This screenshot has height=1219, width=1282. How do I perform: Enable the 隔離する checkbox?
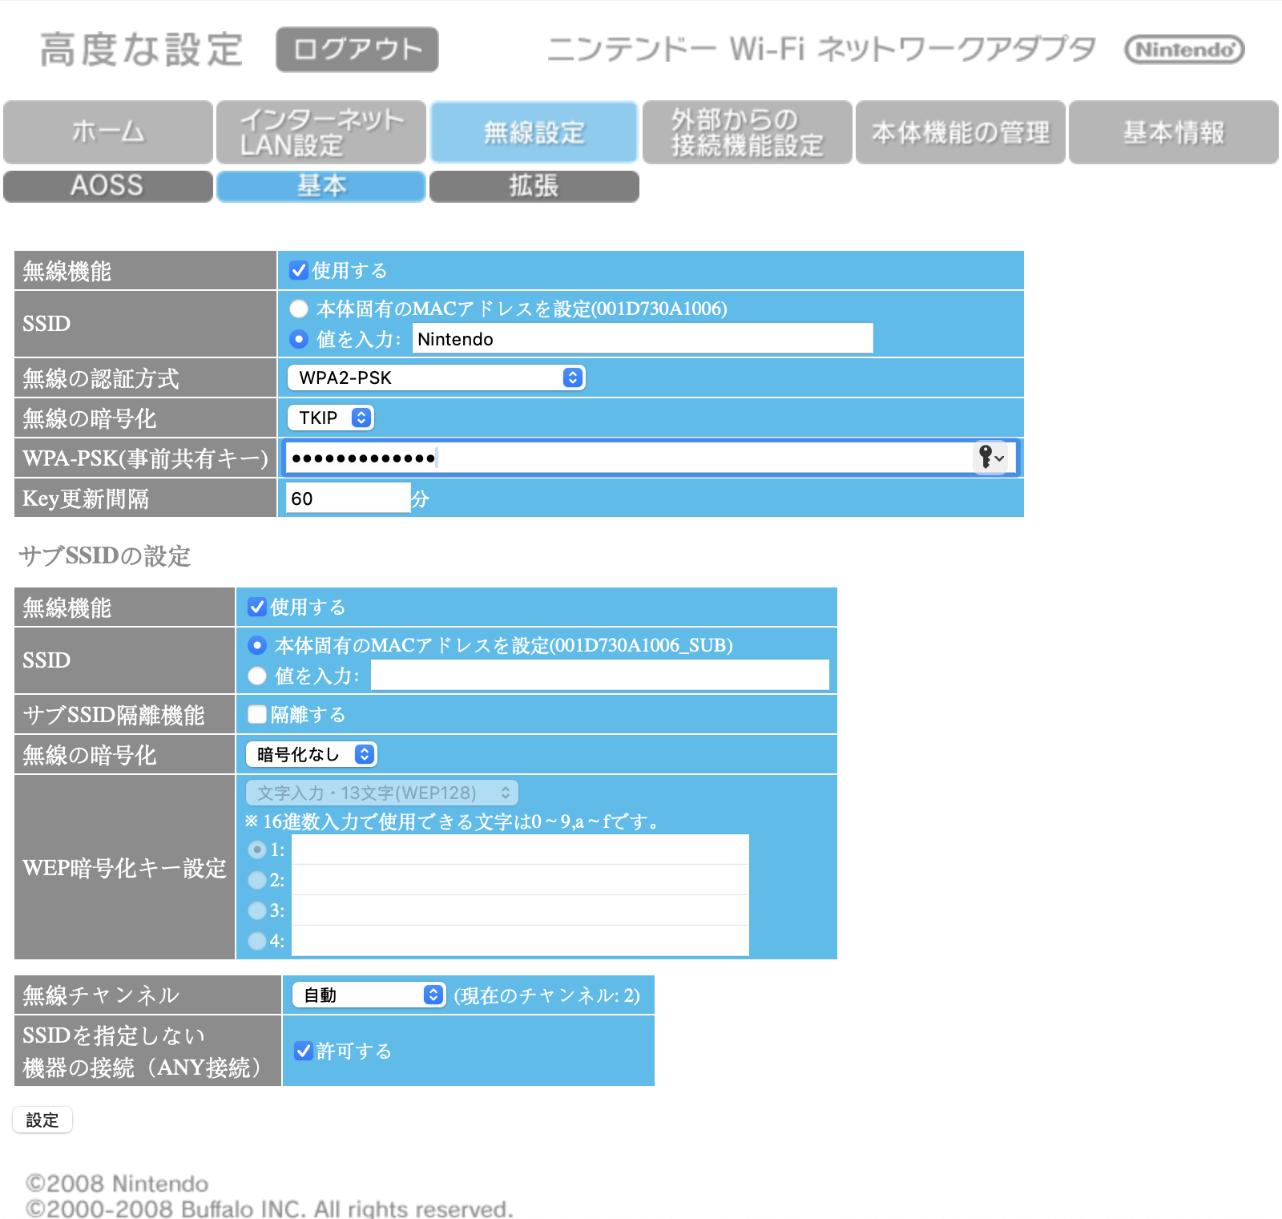coord(257,714)
